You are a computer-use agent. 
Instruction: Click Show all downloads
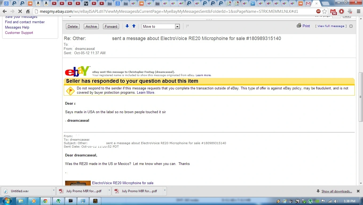(x=337, y=191)
